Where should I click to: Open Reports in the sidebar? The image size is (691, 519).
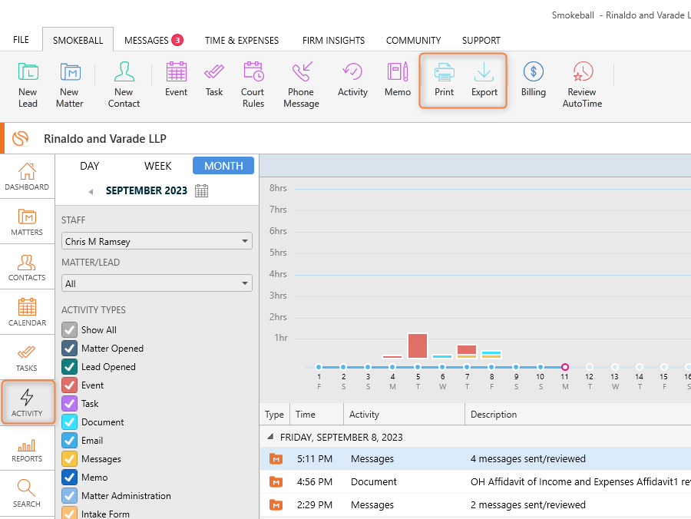point(27,448)
